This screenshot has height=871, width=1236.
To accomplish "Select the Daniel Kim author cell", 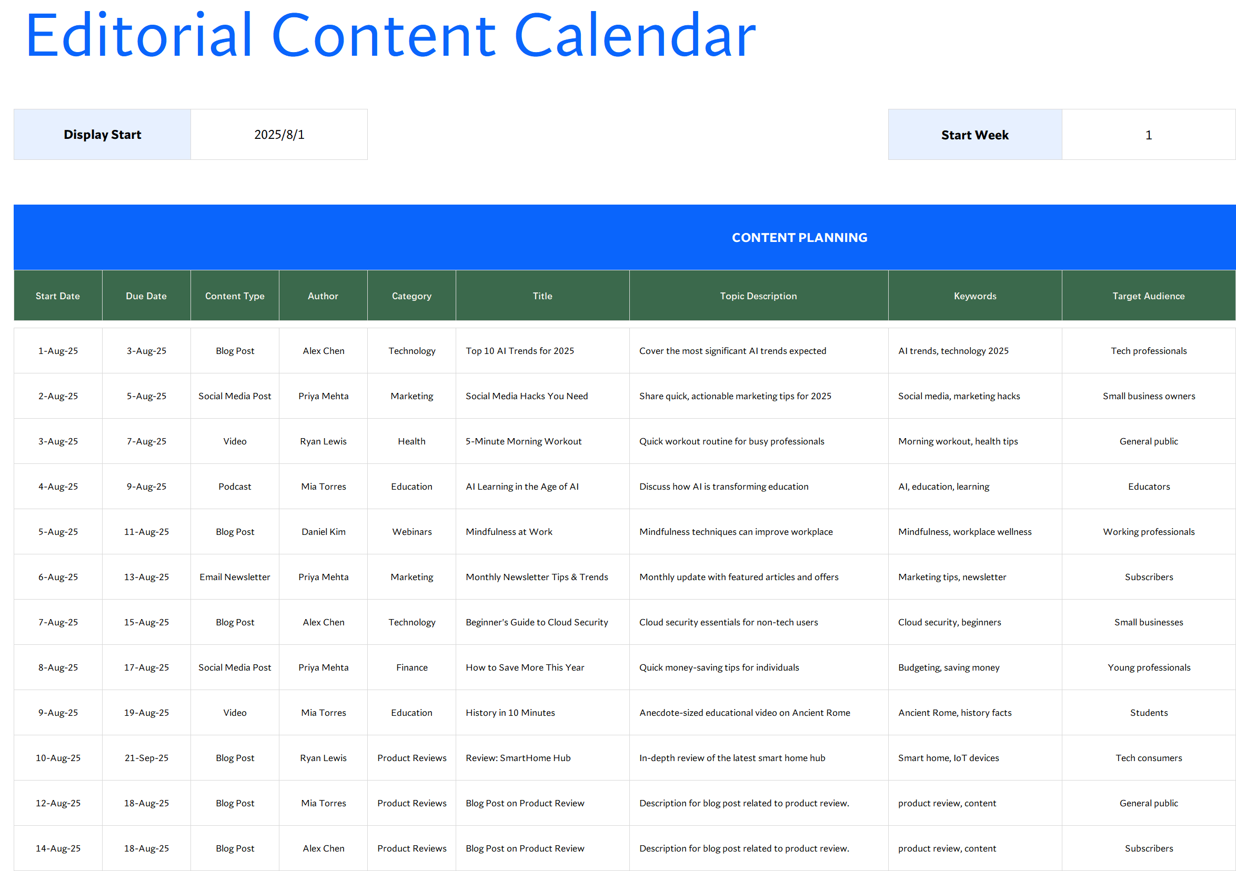I will (323, 532).
